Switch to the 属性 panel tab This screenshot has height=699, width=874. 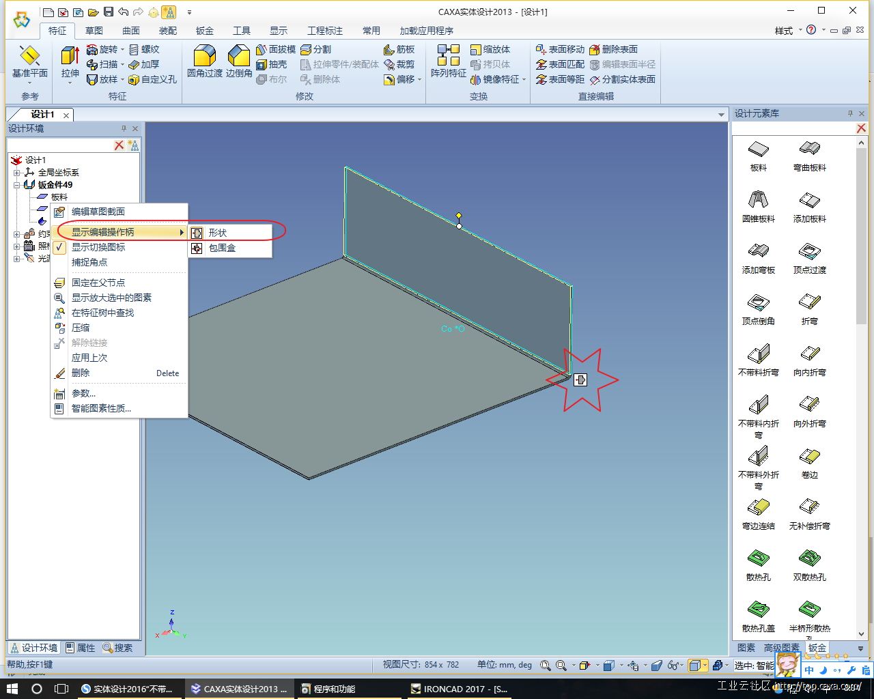pyautogui.click(x=81, y=648)
